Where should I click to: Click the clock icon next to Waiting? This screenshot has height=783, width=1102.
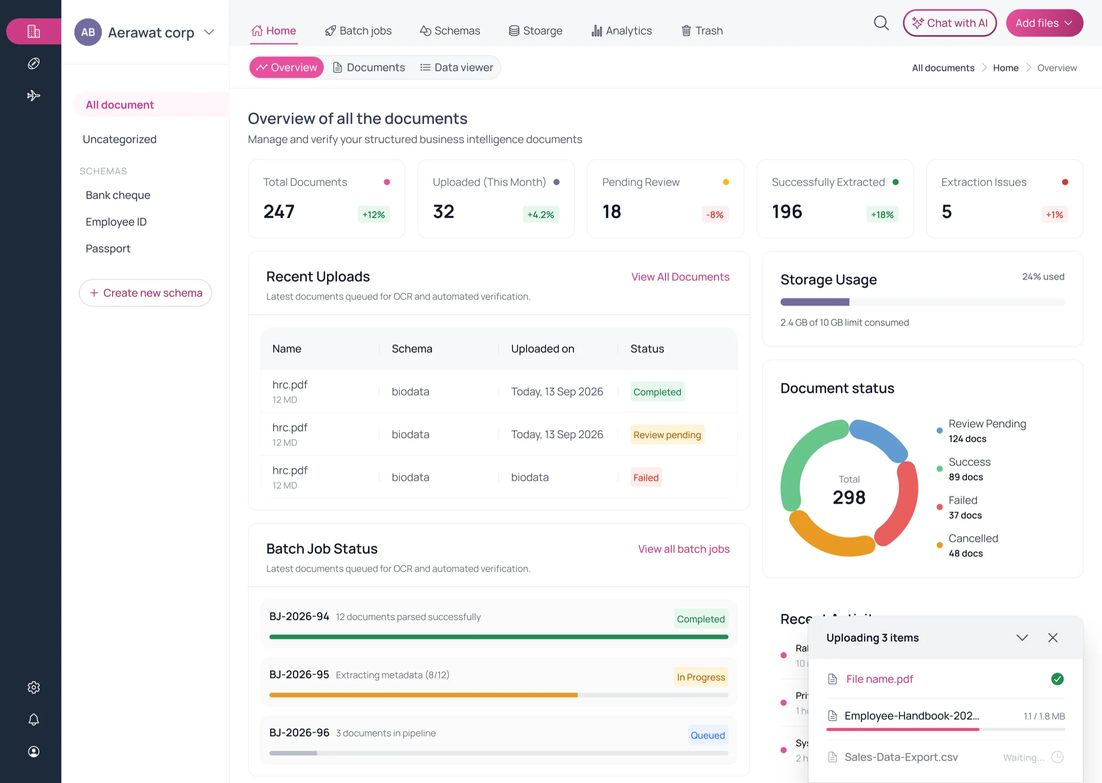pyautogui.click(x=1057, y=757)
